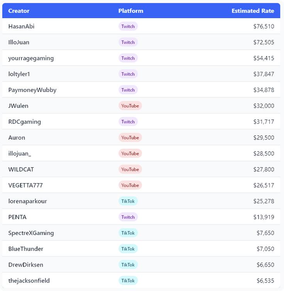Click the TikTok badge for lorenaparkour
Image resolution: width=284 pixels, height=291 pixels.
click(x=128, y=201)
